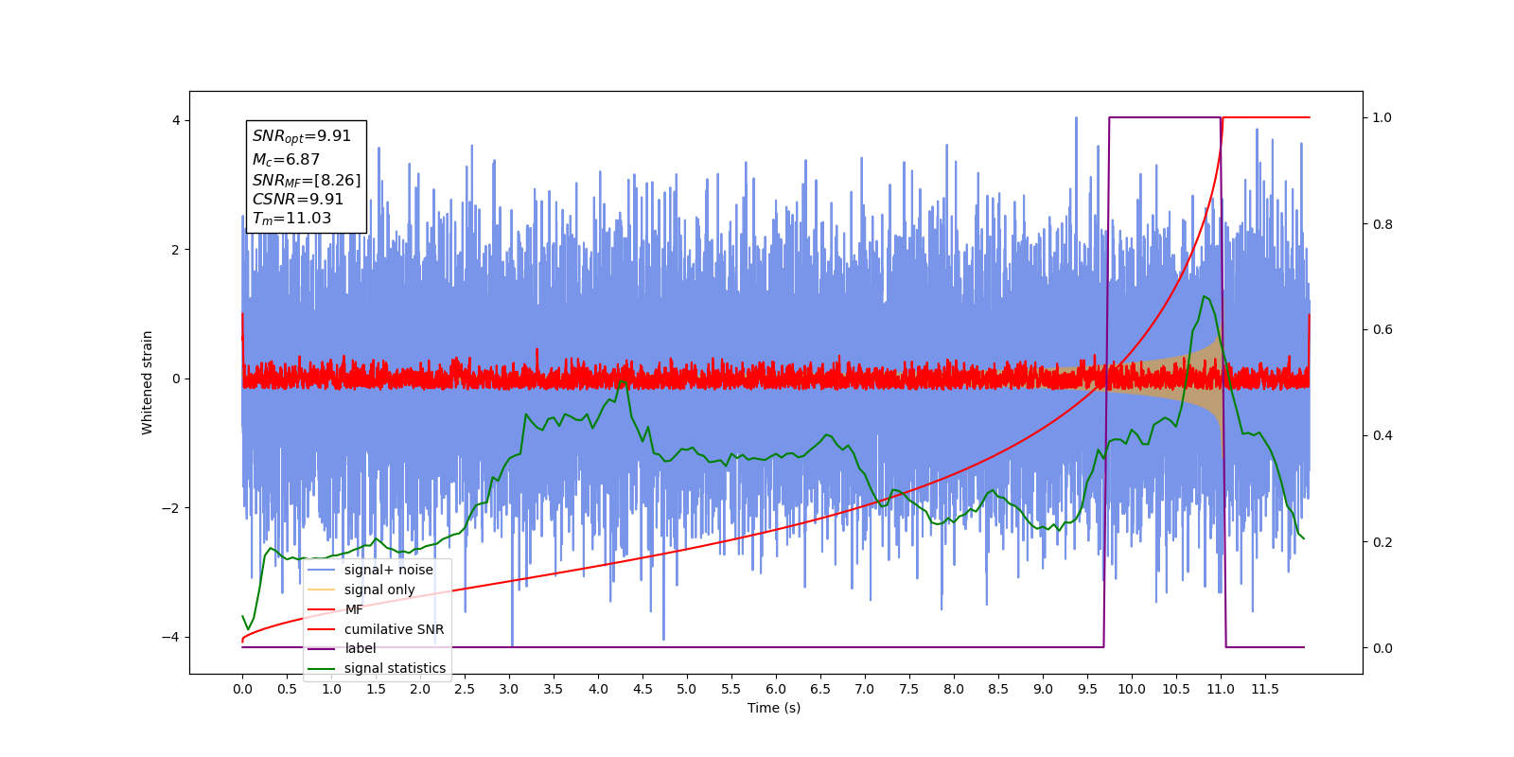Click the T_m=11.03 annotation text

[292, 219]
